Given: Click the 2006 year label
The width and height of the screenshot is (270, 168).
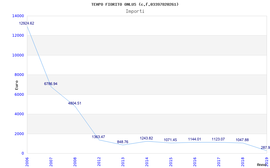Looking at the screenshot, I should pos(27,162).
